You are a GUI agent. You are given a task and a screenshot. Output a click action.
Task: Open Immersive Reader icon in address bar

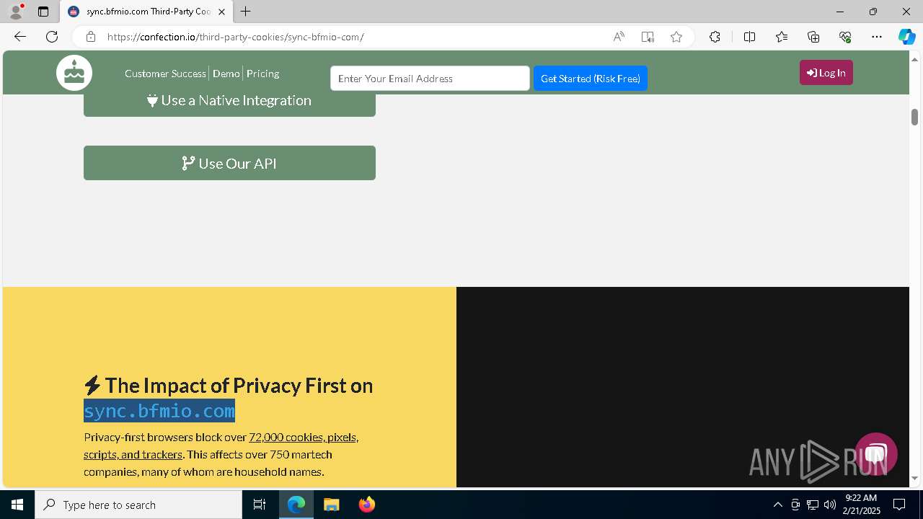tap(648, 37)
